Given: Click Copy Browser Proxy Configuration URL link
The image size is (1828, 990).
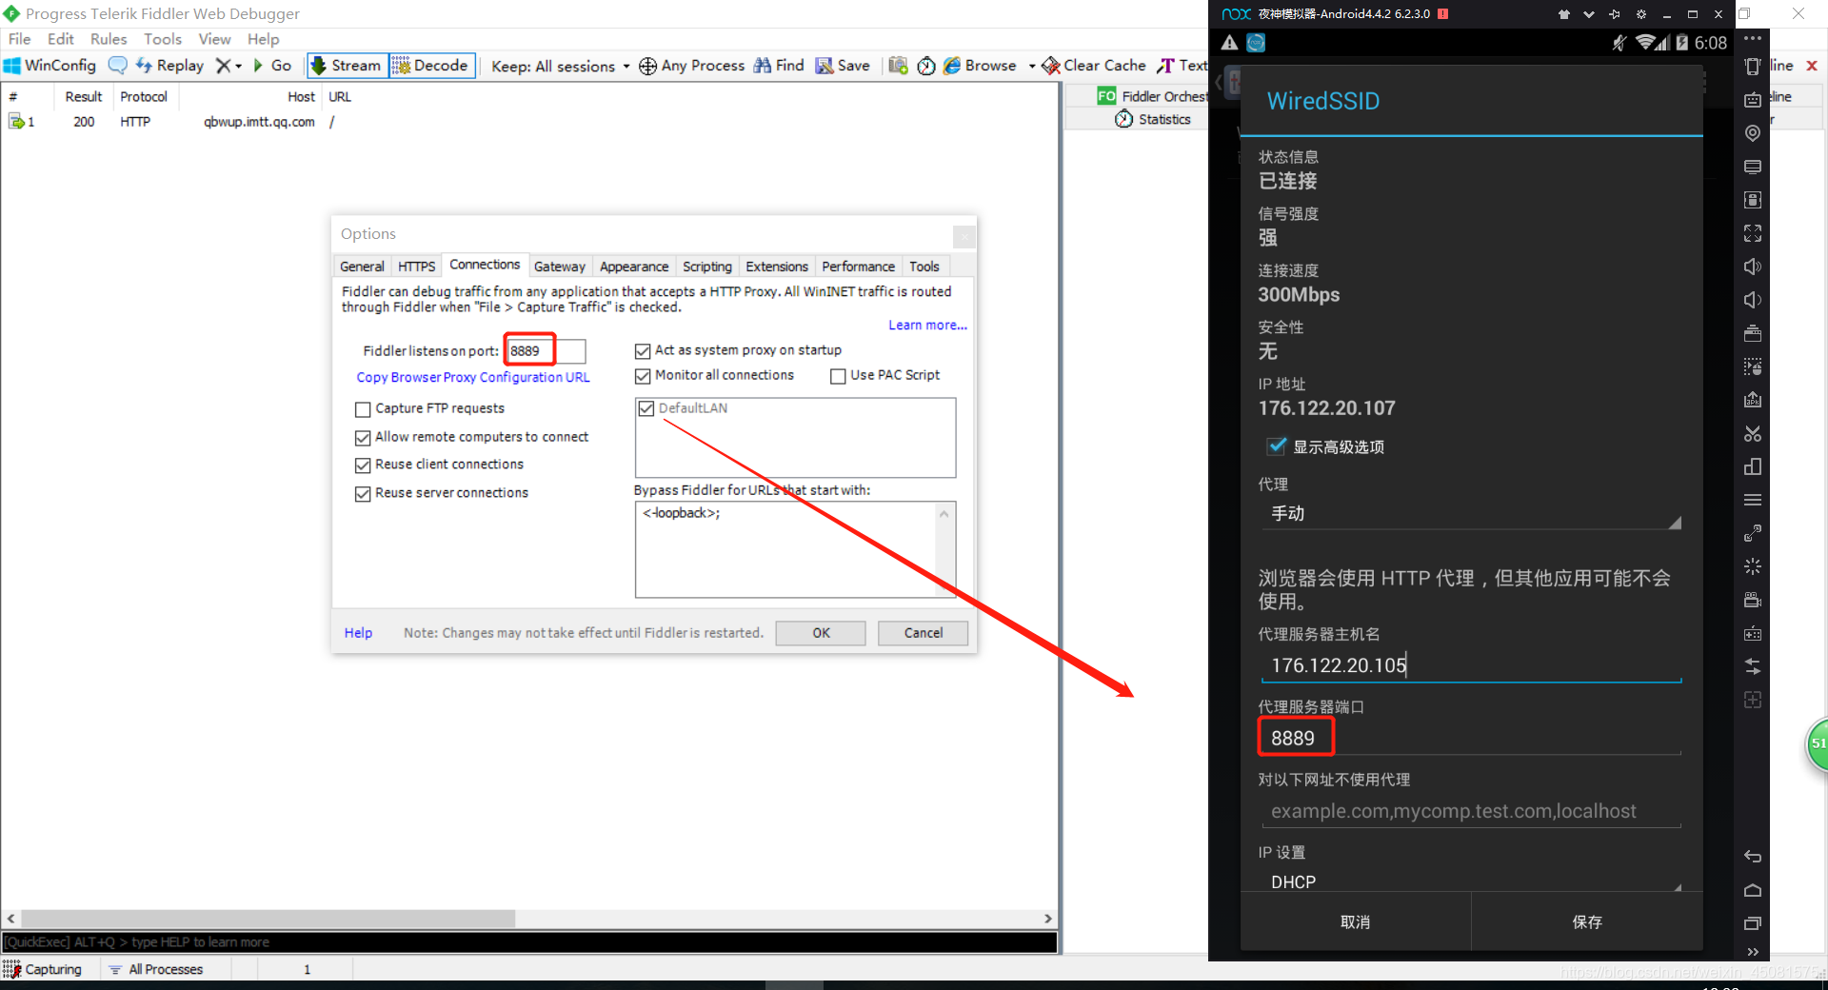Looking at the screenshot, I should 473,377.
